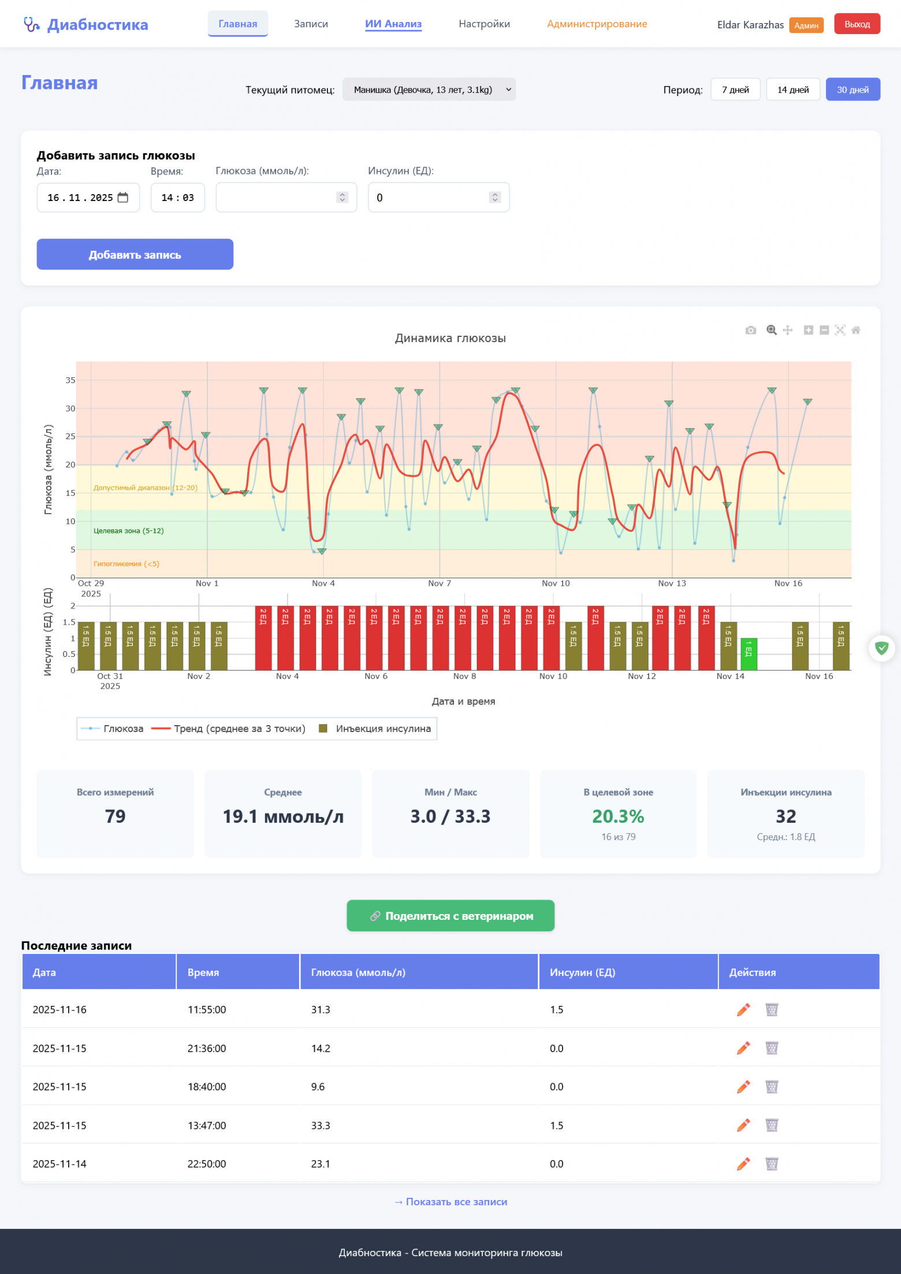Zoom out on the glucose chart
The image size is (901, 1274).
click(x=824, y=330)
